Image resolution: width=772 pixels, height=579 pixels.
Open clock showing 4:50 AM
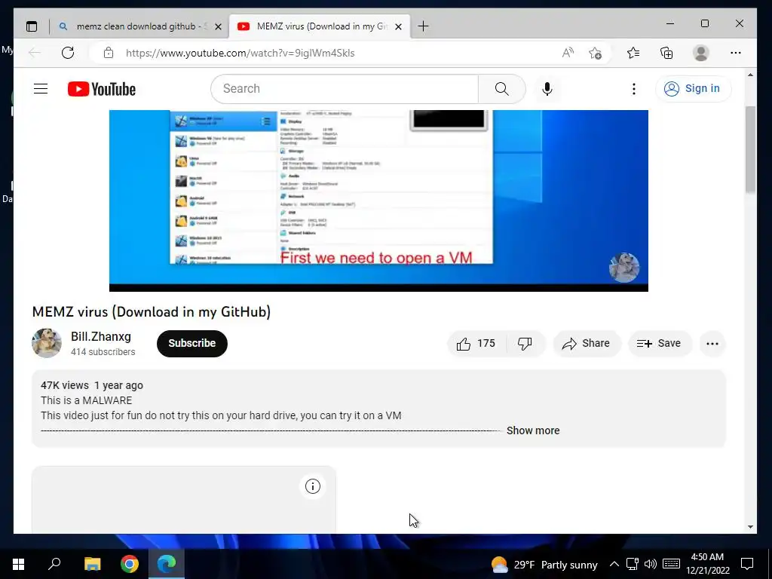point(707,564)
